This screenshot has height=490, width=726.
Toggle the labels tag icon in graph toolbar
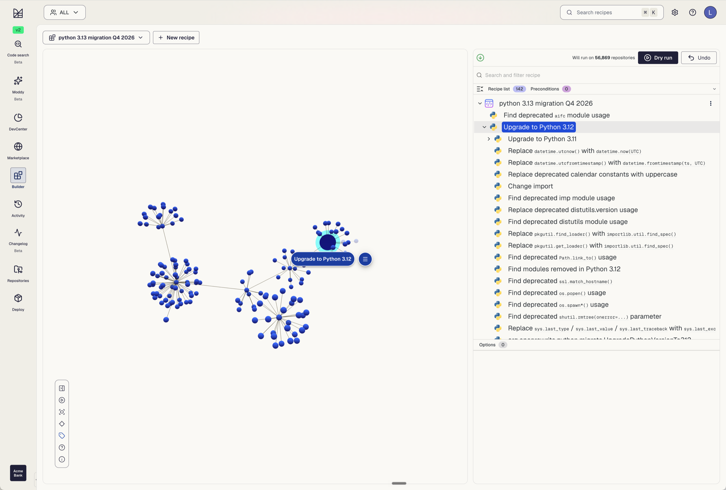coord(62,436)
